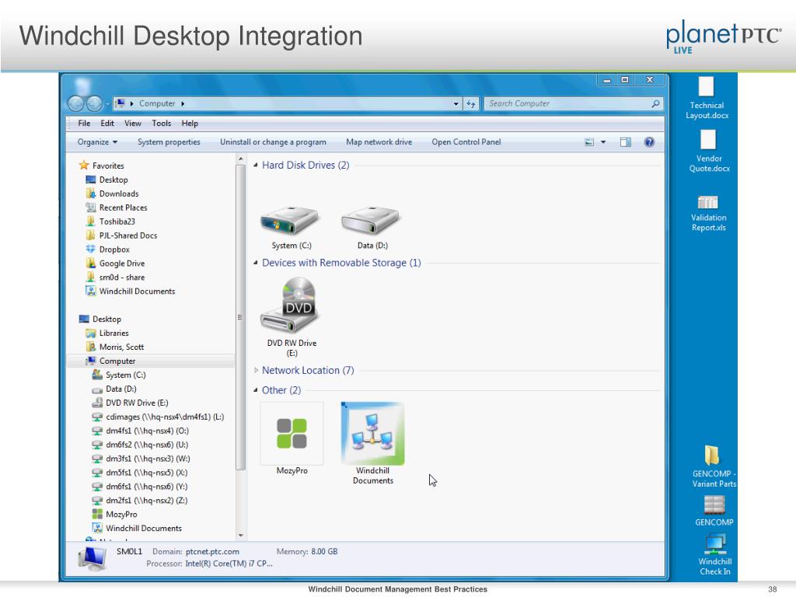Click the address bar refresh button
The image size is (796, 597).
(x=471, y=103)
